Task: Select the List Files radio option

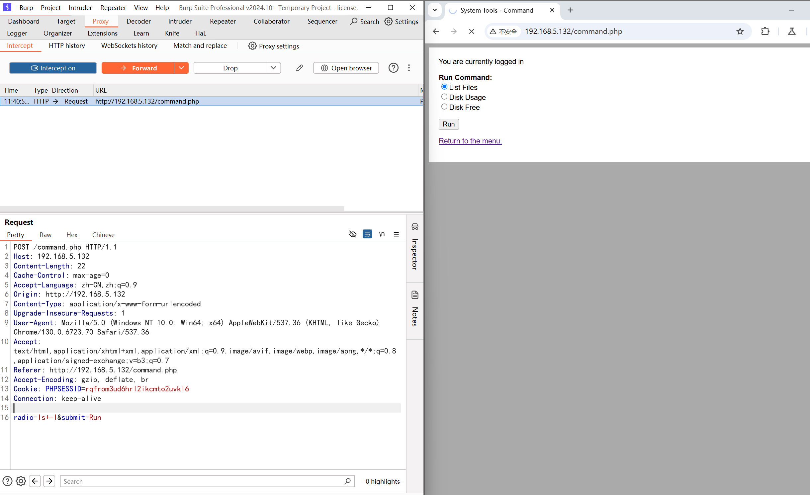Action: tap(444, 87)
